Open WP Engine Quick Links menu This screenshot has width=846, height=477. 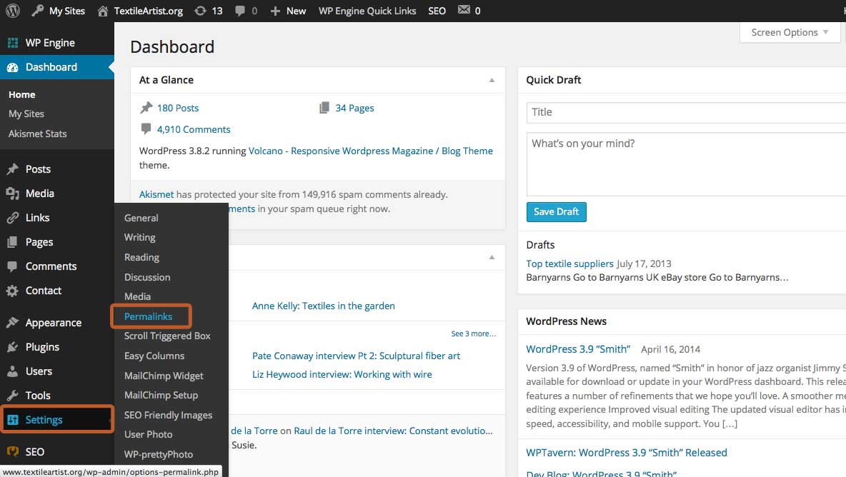tap(367, 11)
